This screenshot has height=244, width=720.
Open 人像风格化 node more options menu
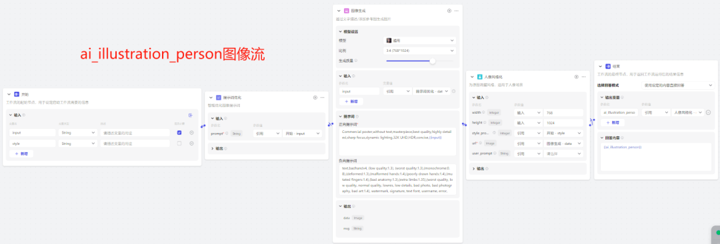coord(583,77)
